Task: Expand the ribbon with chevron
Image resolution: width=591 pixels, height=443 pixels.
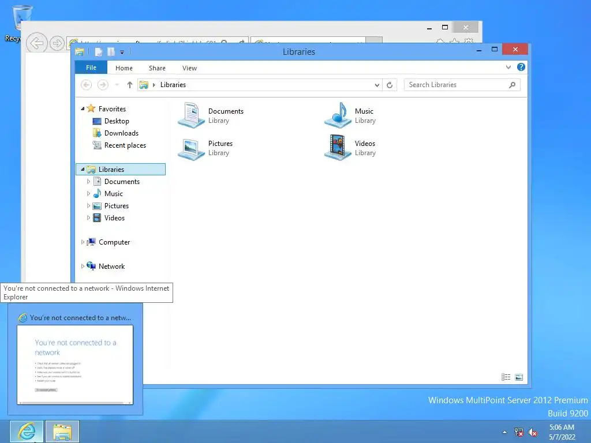Action: 508,67
